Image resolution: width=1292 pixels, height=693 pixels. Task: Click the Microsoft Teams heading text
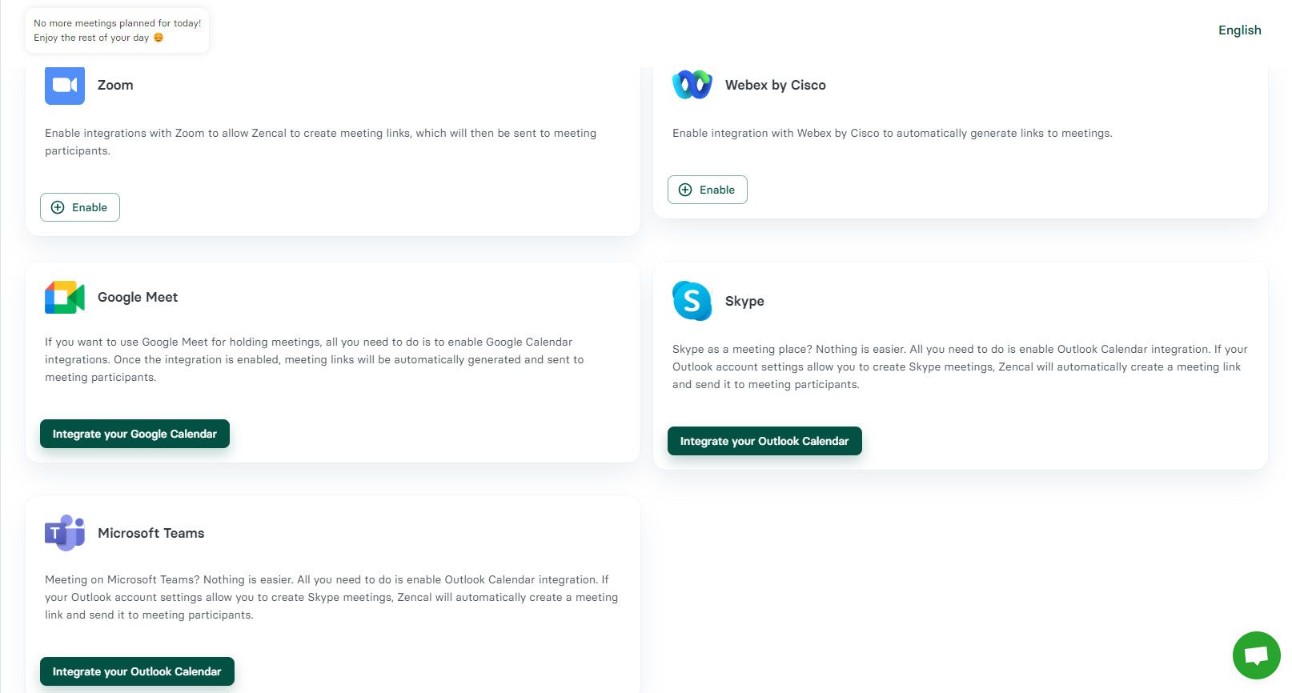[150, 533]
